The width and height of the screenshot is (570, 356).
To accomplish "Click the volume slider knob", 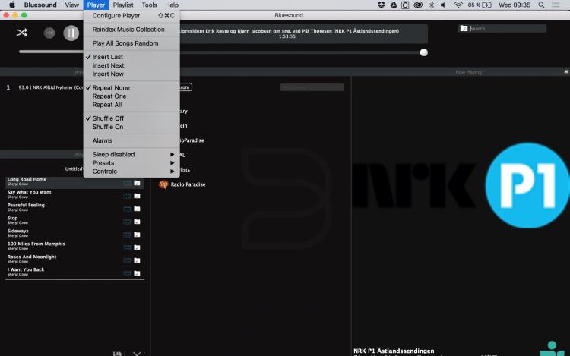I will [424, 52].
